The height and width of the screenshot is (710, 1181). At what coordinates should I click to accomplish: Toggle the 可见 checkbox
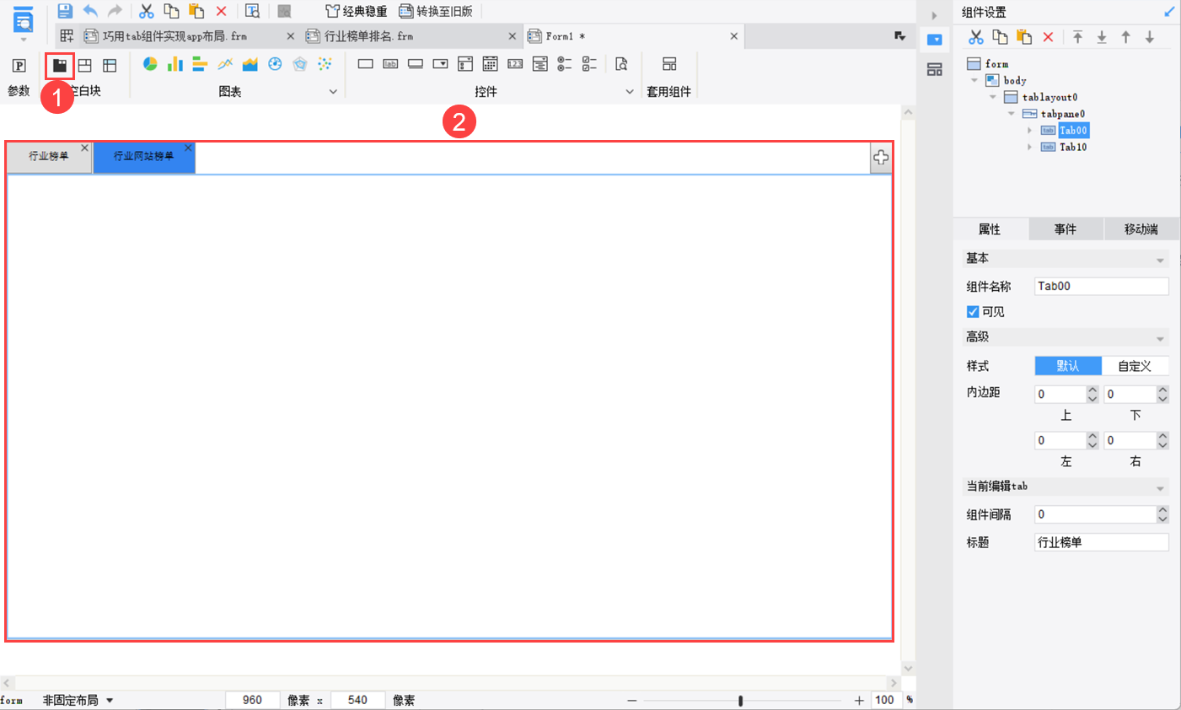pos(973,312)
